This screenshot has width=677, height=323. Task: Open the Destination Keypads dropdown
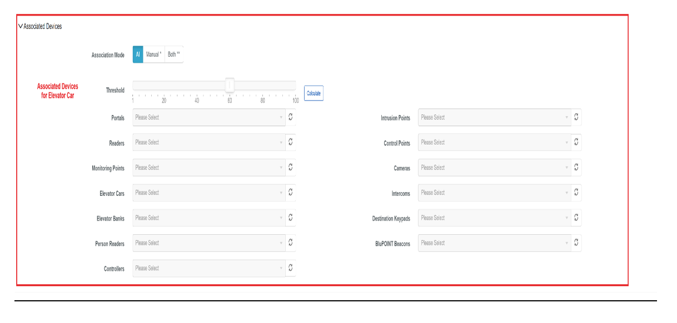click(494, 218)
